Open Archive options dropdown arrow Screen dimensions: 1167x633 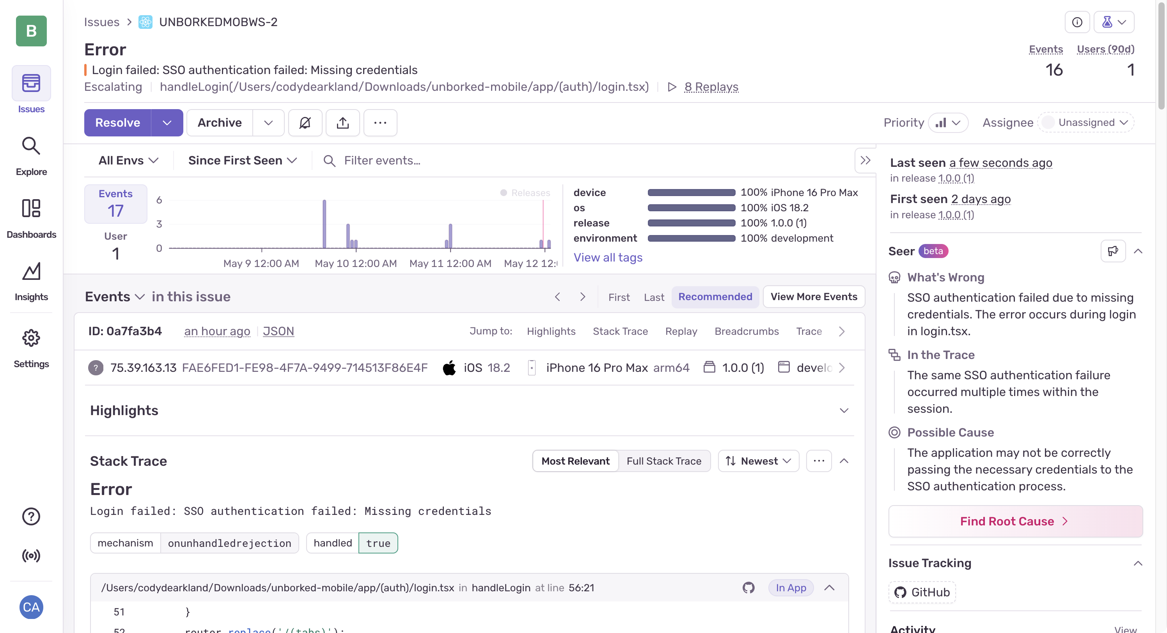coord(268,123)
